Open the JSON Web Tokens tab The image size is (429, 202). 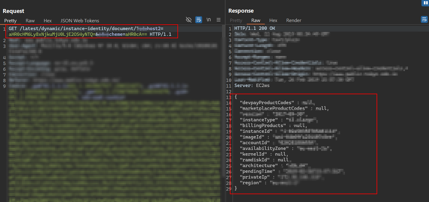pos(80,21)
